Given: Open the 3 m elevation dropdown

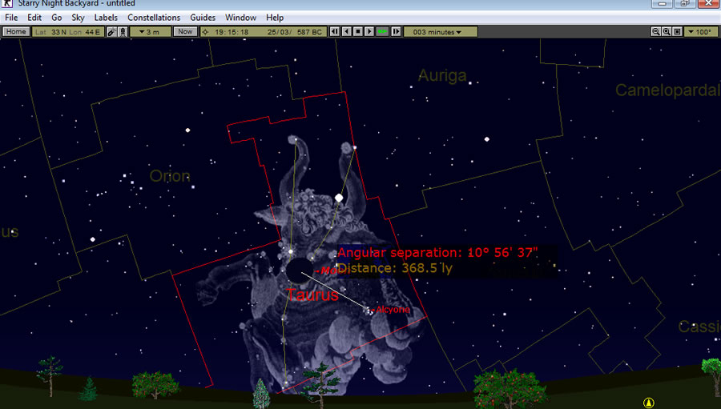Looking at the screenshot, I should pyautogui.click(x=151, y=32).
